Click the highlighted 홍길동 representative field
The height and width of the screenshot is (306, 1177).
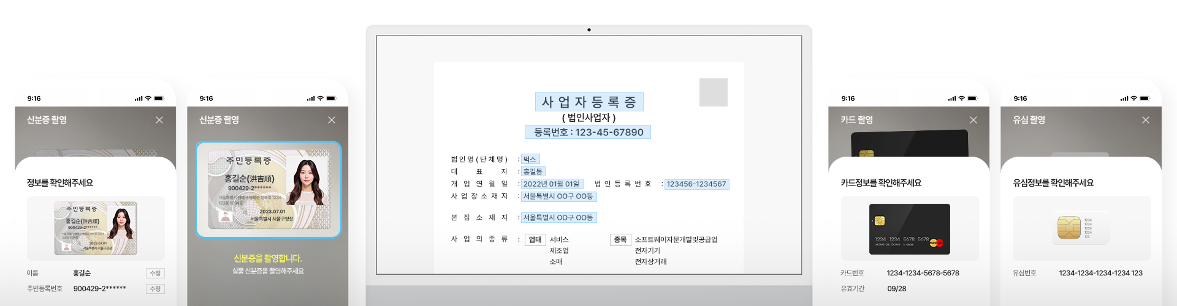pyautogui.click(x=532, y=172)
